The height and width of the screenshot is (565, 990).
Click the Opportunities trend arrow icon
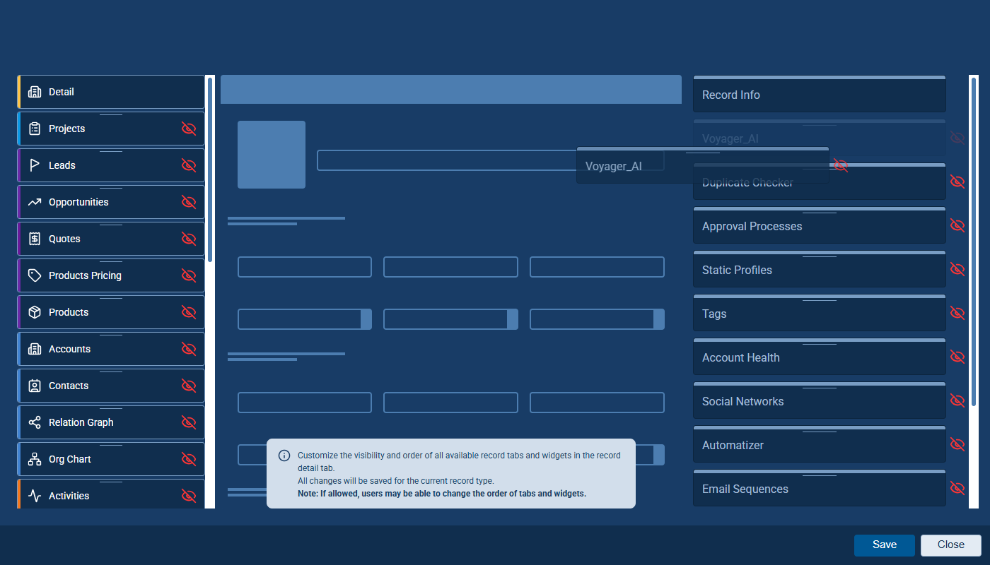pyautogui.click(x=34, y=202)
